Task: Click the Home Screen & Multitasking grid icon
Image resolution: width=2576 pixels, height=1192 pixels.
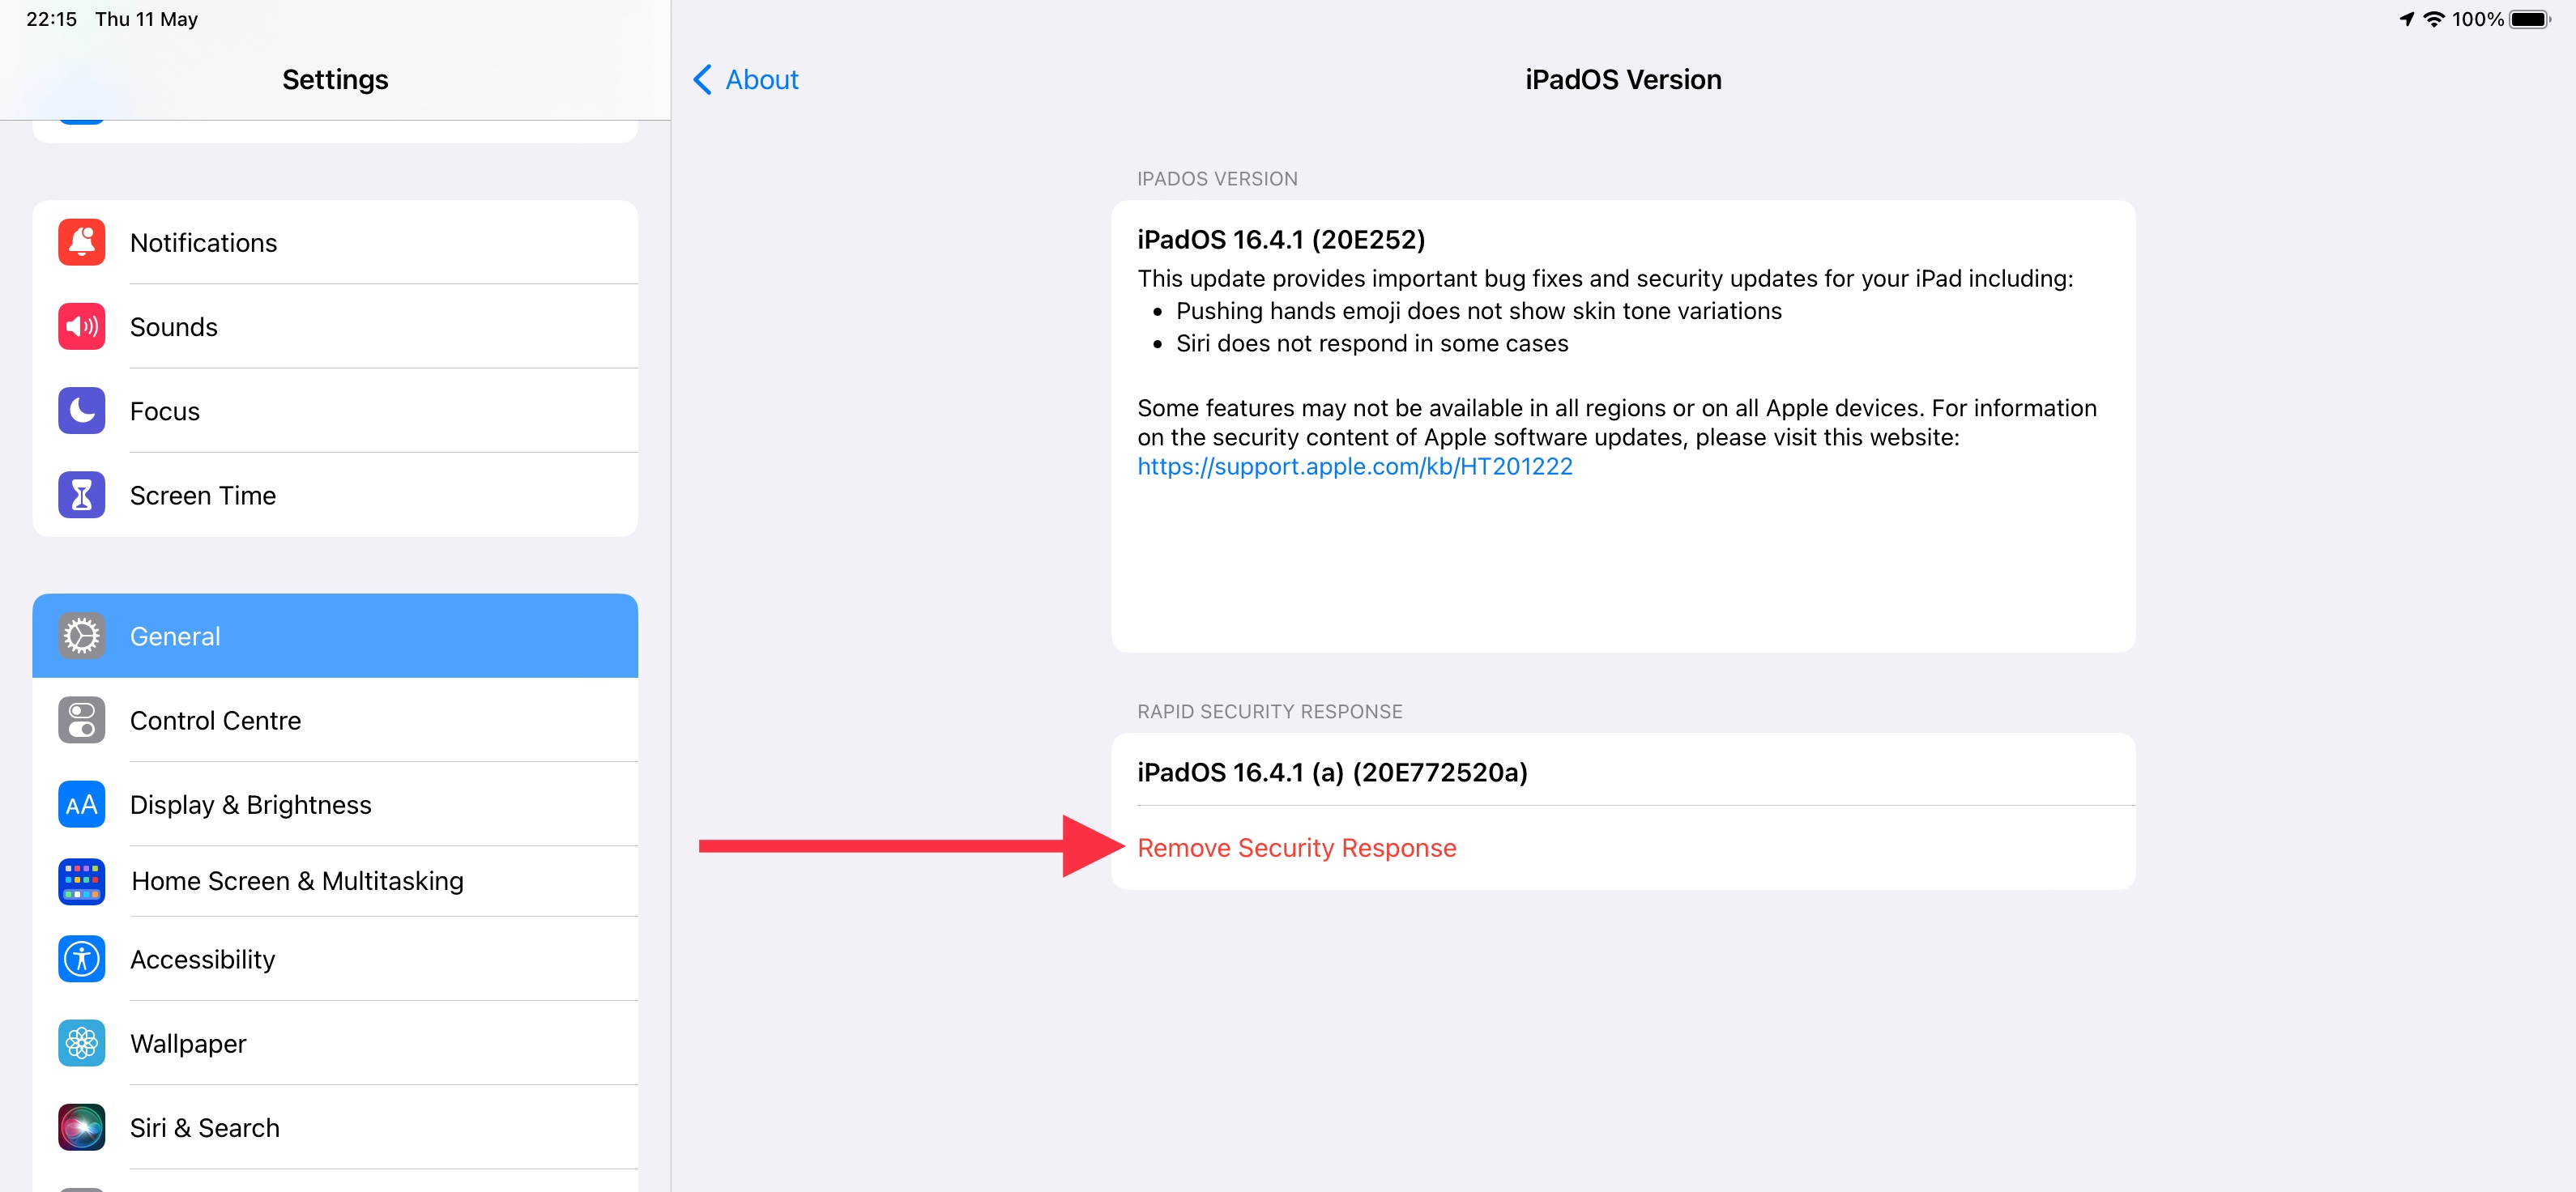Action: pyautogui.click(x=81, y=881)
